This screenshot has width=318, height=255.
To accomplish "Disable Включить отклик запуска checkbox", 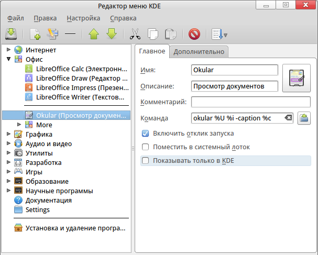I will (145, 134).
